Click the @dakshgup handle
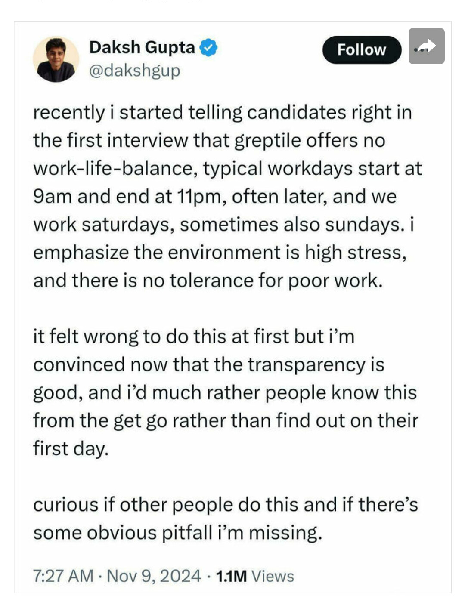465x599 pixels. coord(134,70)
